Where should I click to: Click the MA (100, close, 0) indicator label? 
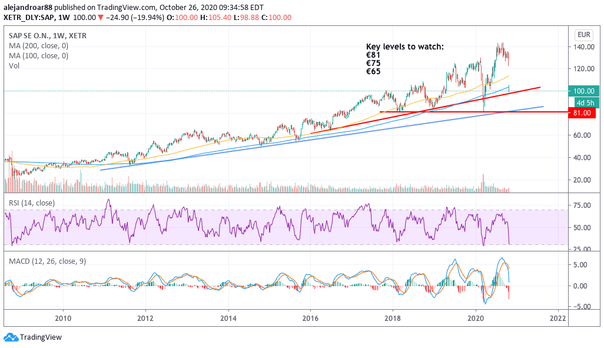tap(38, 55)
